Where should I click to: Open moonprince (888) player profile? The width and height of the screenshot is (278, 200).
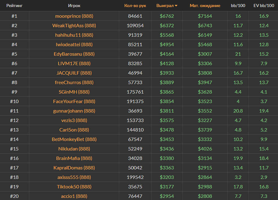[74, 16]
